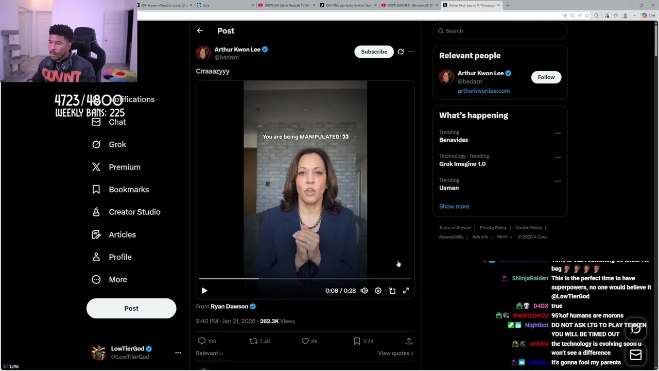
Task: Switch to the DAHMER Monster YouTube tab
Action: [410, 5]
